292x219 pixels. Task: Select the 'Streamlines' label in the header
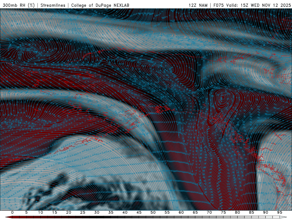point(53,5)
